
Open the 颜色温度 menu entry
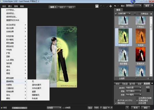14,78
